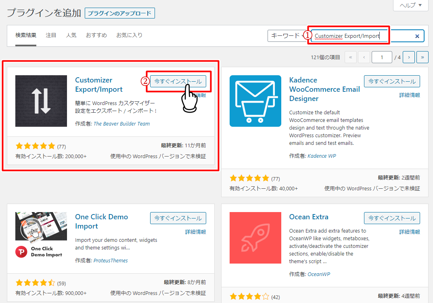Click 最終更新: 4週間前 text

(399, 296)
